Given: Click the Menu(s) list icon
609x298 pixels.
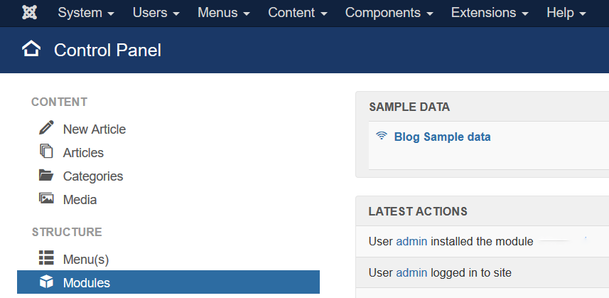Looking at the screenshot, I should click(x=46, y=258).
